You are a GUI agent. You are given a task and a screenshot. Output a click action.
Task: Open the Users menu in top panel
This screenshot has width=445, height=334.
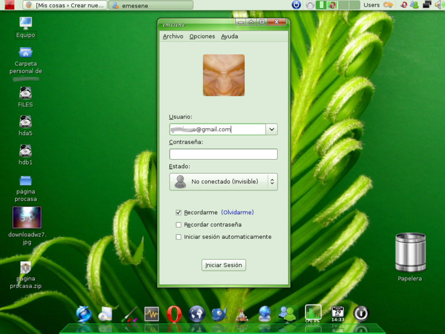click(x=371, y=5)
